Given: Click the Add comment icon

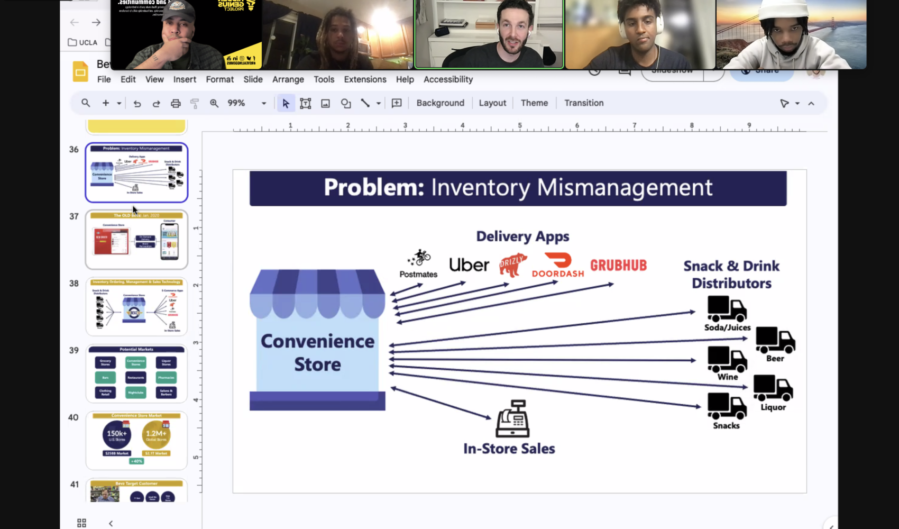Looking at the screenshot, I should pyautogui.click(x=397, y=104).
